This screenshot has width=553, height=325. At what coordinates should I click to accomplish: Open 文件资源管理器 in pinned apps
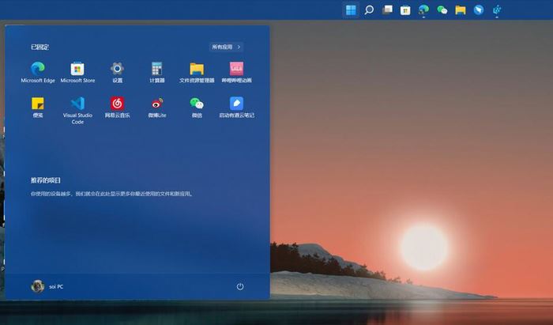tap(197, 70)
